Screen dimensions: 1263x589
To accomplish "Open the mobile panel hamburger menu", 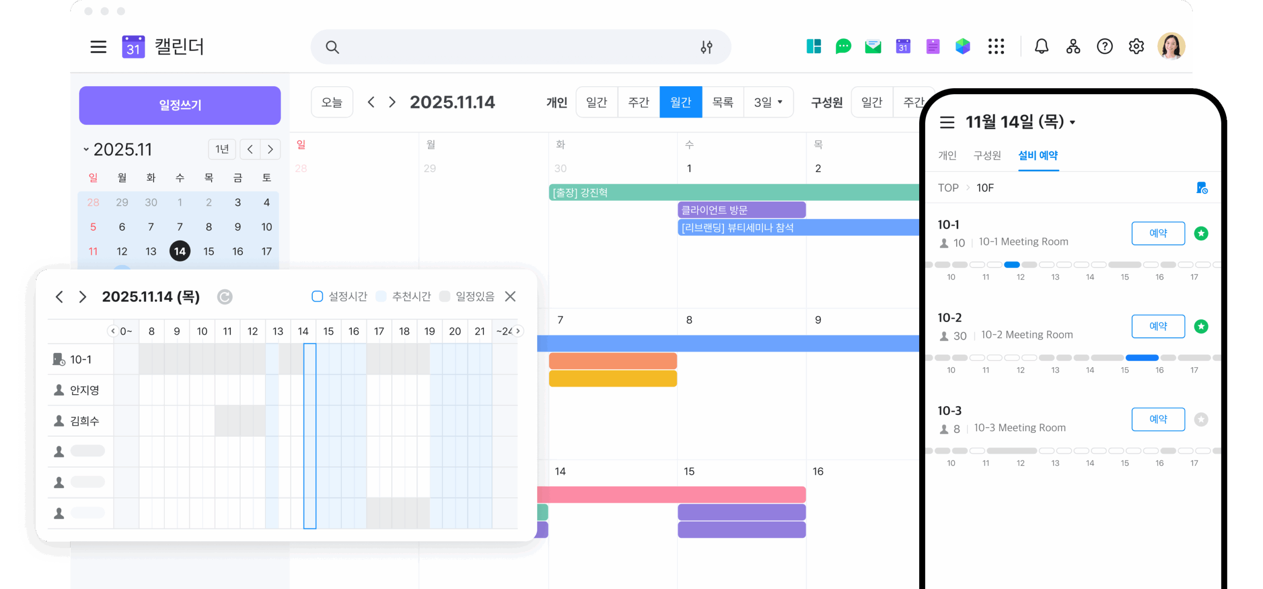I will 947,122.
